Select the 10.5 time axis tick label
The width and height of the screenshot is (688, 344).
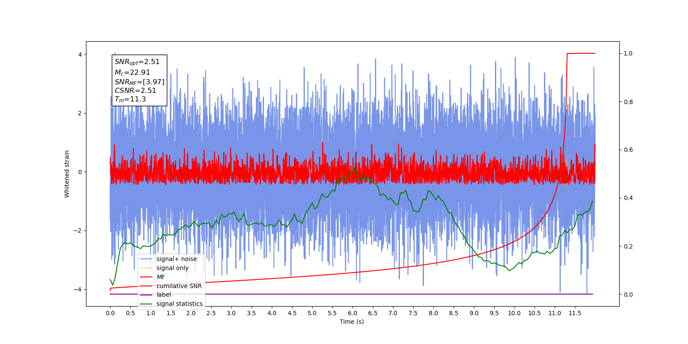click(534, 313)
